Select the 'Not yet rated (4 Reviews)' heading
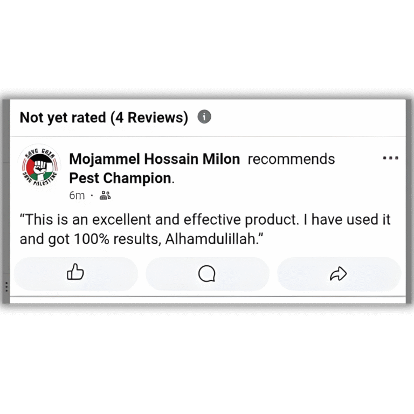 click(103, 117)
